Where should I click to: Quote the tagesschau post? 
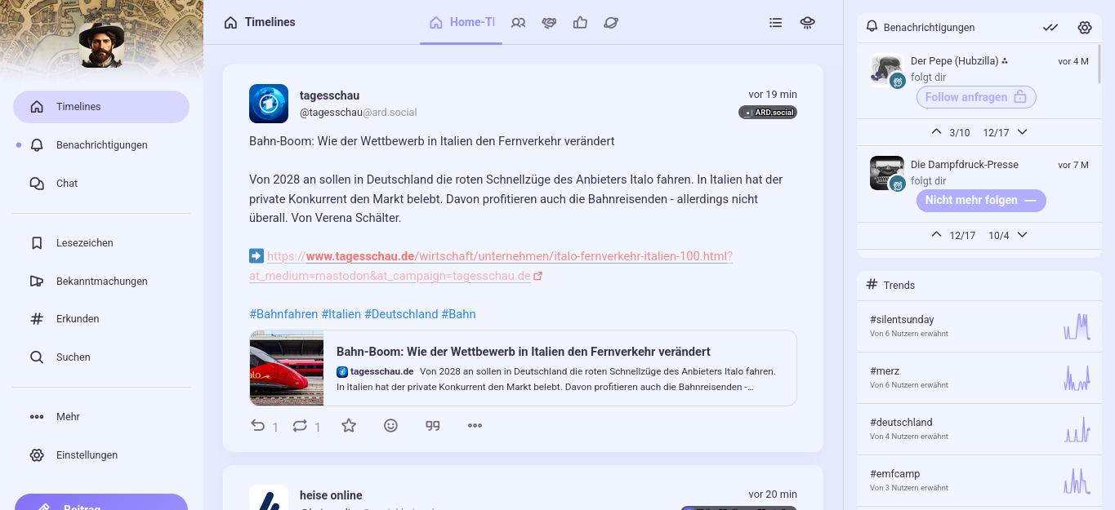click(x=433, y=426)
